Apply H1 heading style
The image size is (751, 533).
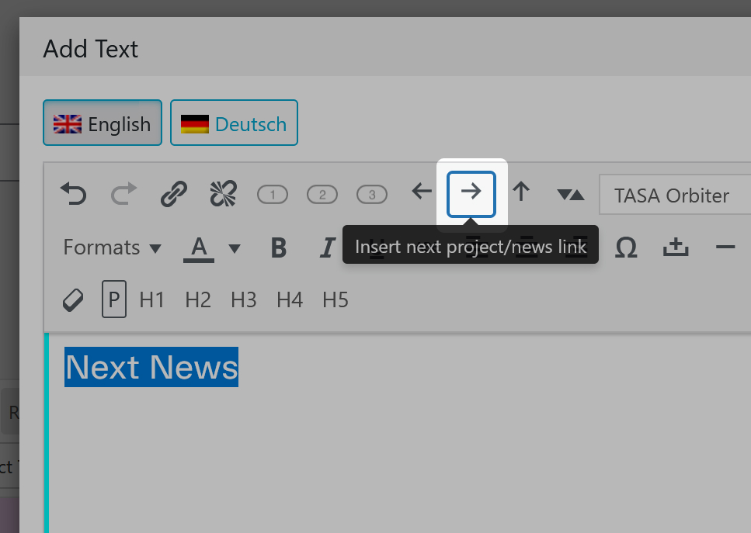(x=152, y=299)
